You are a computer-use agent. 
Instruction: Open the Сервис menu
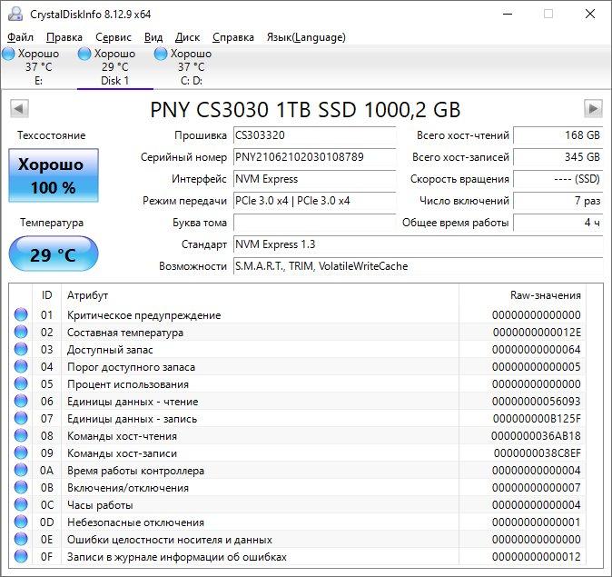114,37
